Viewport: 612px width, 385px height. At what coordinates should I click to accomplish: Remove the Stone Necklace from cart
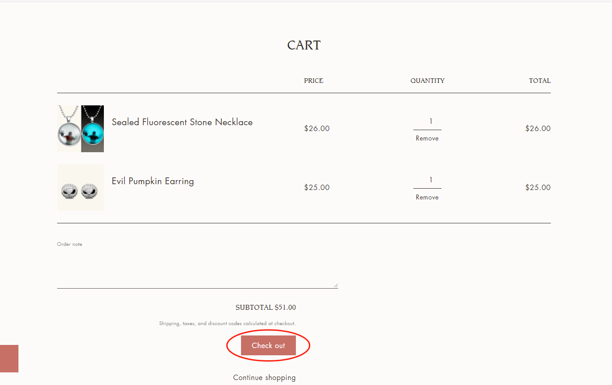pos(427,138)
